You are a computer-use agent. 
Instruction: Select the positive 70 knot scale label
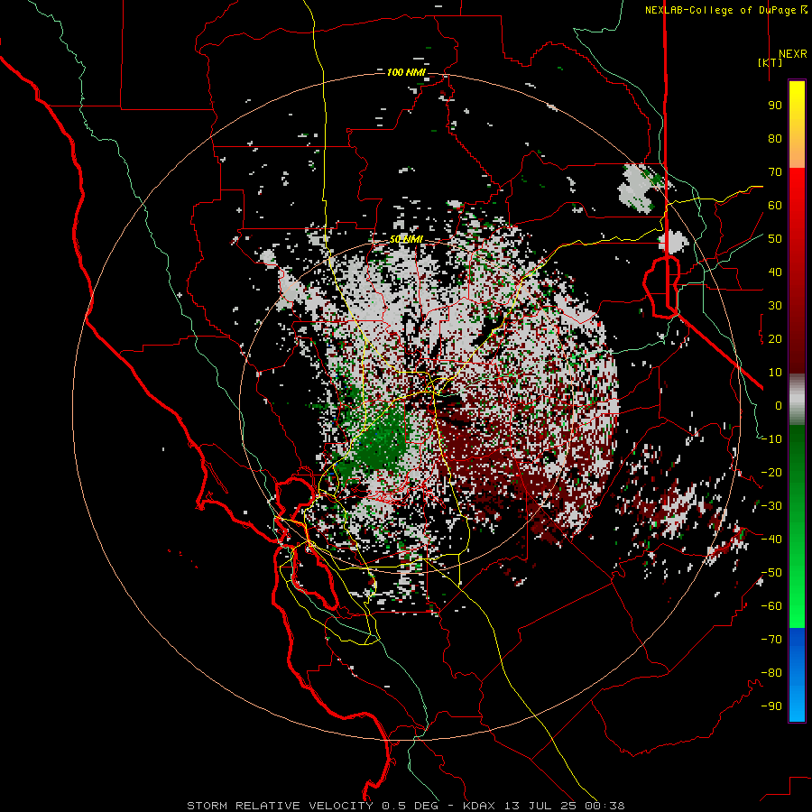(775, 172)
